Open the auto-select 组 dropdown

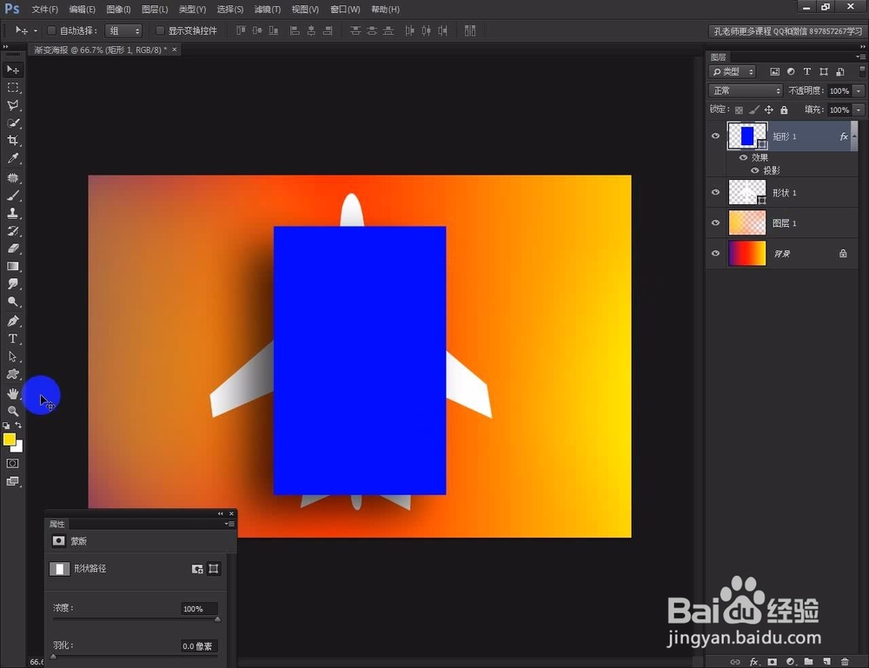pos(123,31)
